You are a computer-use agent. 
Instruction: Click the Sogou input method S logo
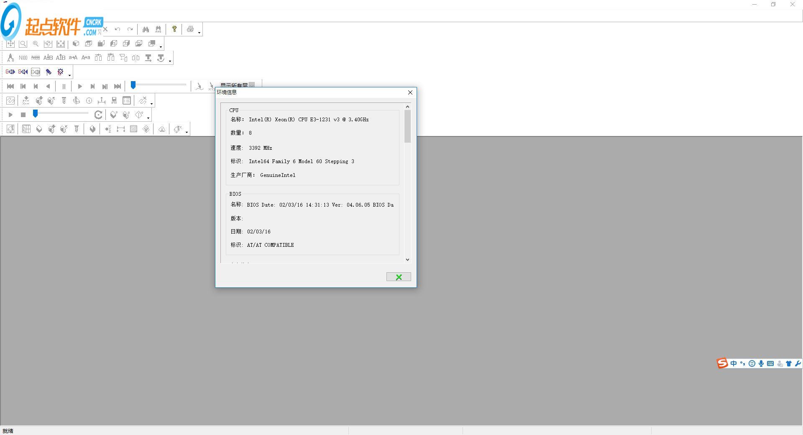[x=722, y=363]
